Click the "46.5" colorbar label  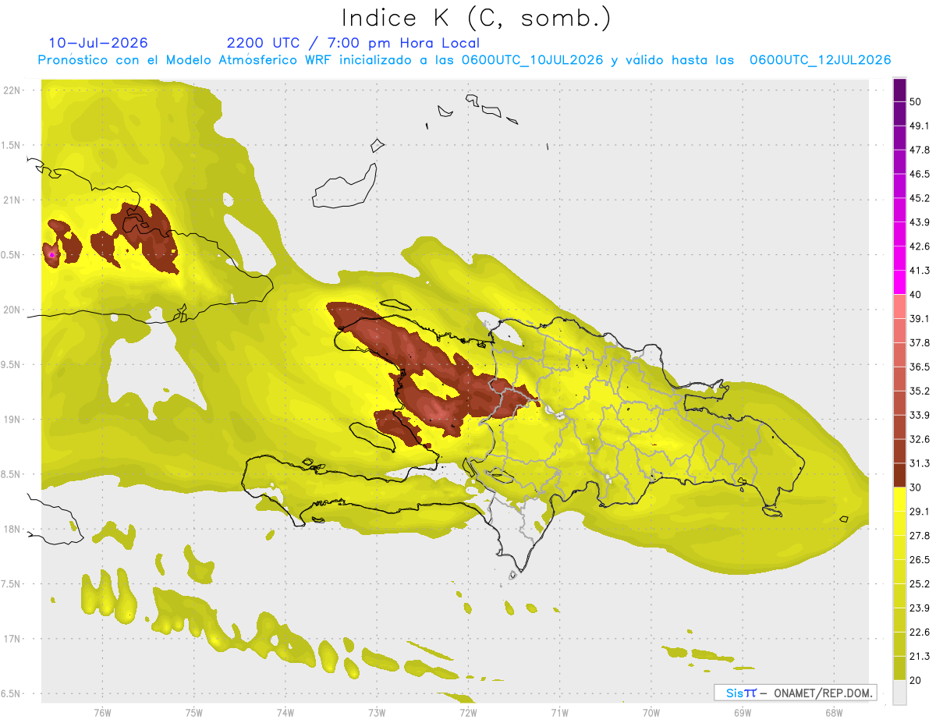coord(920,174)
